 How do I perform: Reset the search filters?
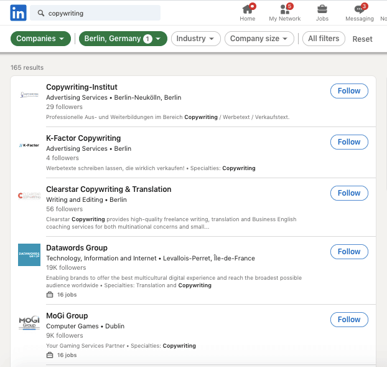click(x=362, y=39)
